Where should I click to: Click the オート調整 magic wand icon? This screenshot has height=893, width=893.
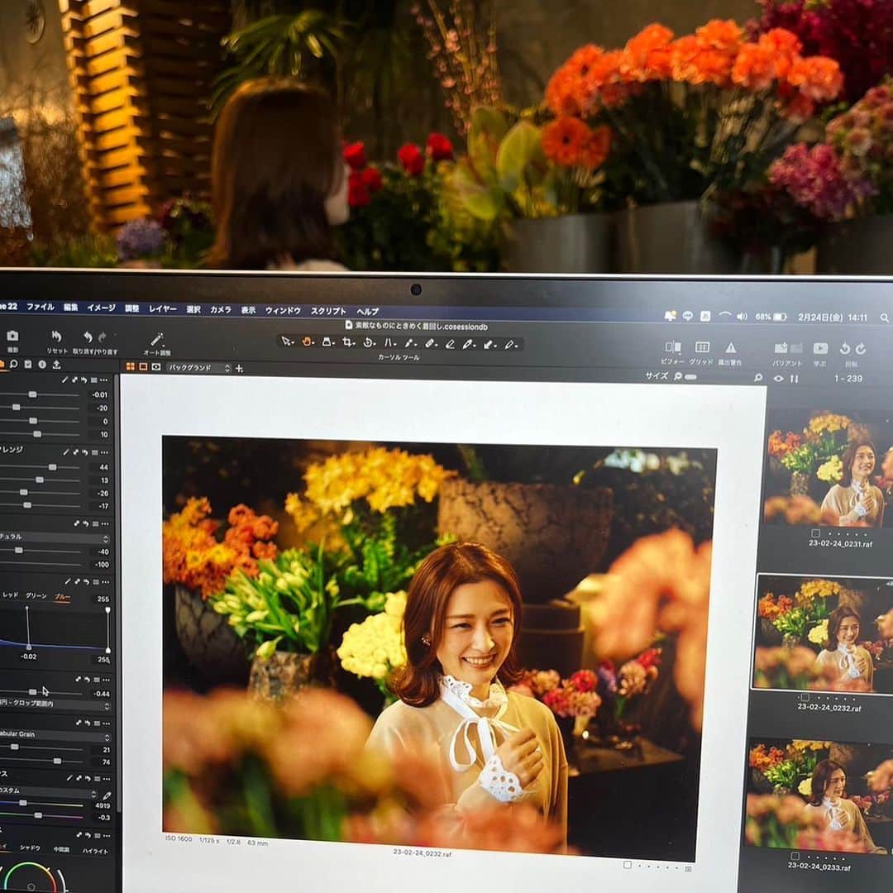(x=156, y=340)
